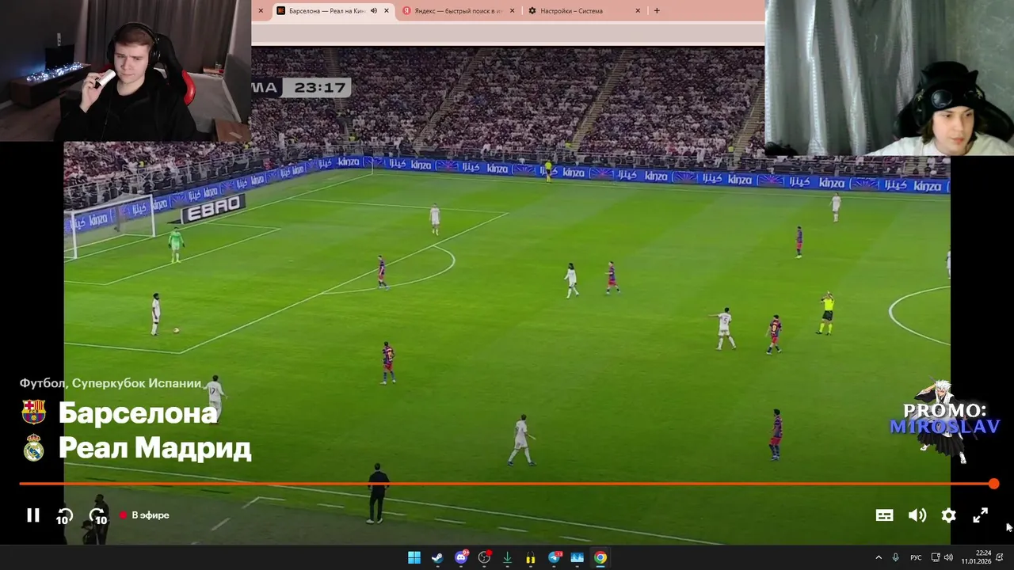This screenshot has height=570, width=1014.
Task: Pause the live match stream
Action: (33, 515)
